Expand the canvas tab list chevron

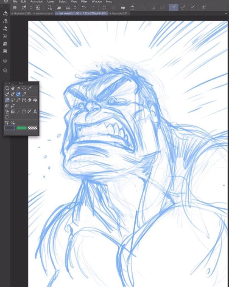[226, 14]
